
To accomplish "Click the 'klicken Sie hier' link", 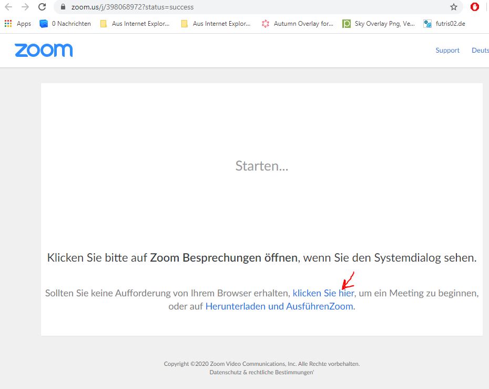I will (323, 293).
